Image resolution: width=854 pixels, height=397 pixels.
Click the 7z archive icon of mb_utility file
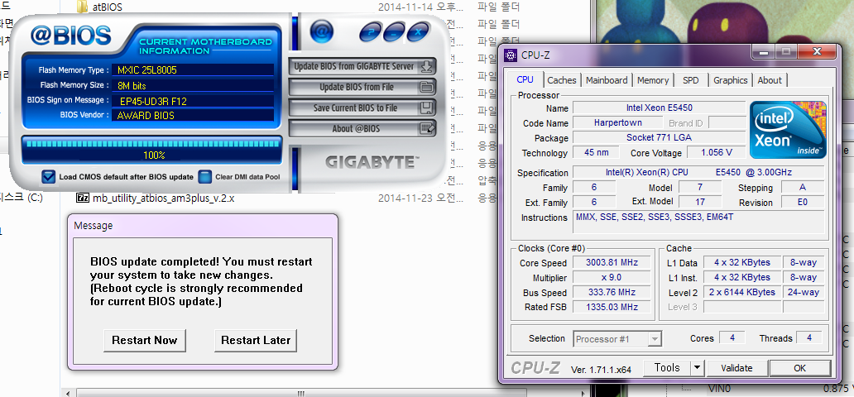[x=82, y=198]
